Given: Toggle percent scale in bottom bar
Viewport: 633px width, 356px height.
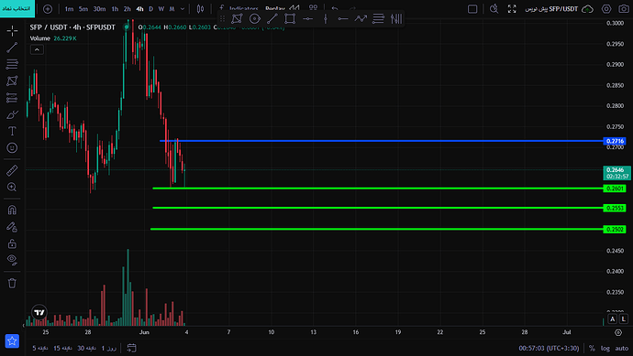Looking at the screenshot, I should click(x=592, y=348).
